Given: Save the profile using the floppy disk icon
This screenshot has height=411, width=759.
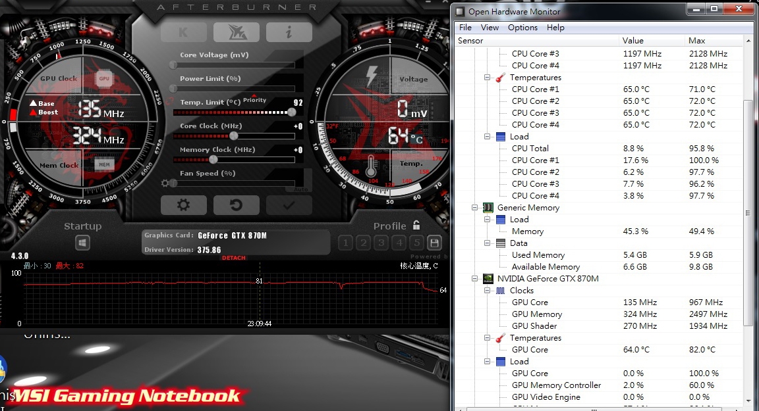Looking at the screenshot, I should click(x=434, y=243).
